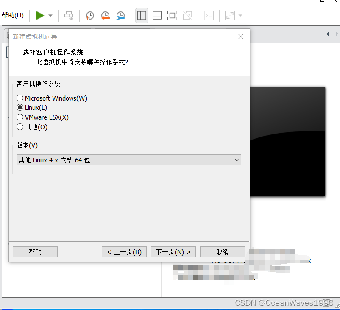Go back with < 上一步(B)
This screenshot has height=310, width=340.
click(124, 252)
